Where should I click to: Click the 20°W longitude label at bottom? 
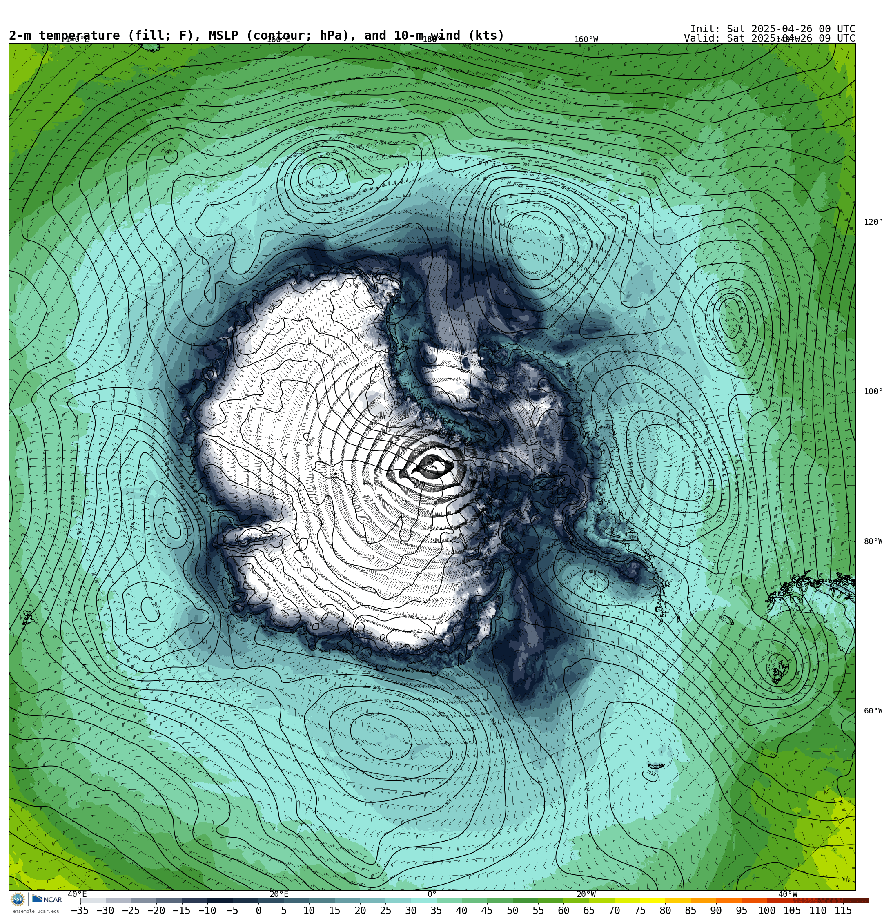[586, 894]
